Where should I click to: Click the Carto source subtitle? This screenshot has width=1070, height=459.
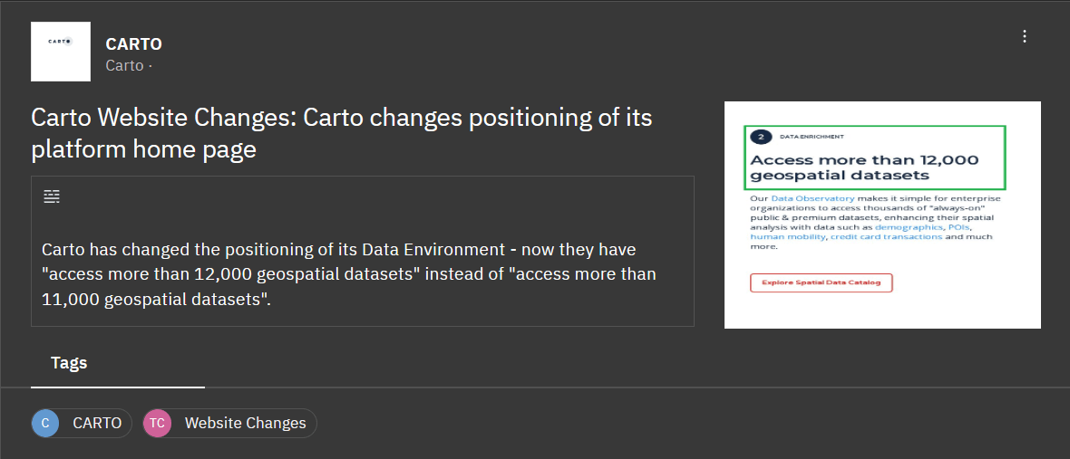coord(125,65)
